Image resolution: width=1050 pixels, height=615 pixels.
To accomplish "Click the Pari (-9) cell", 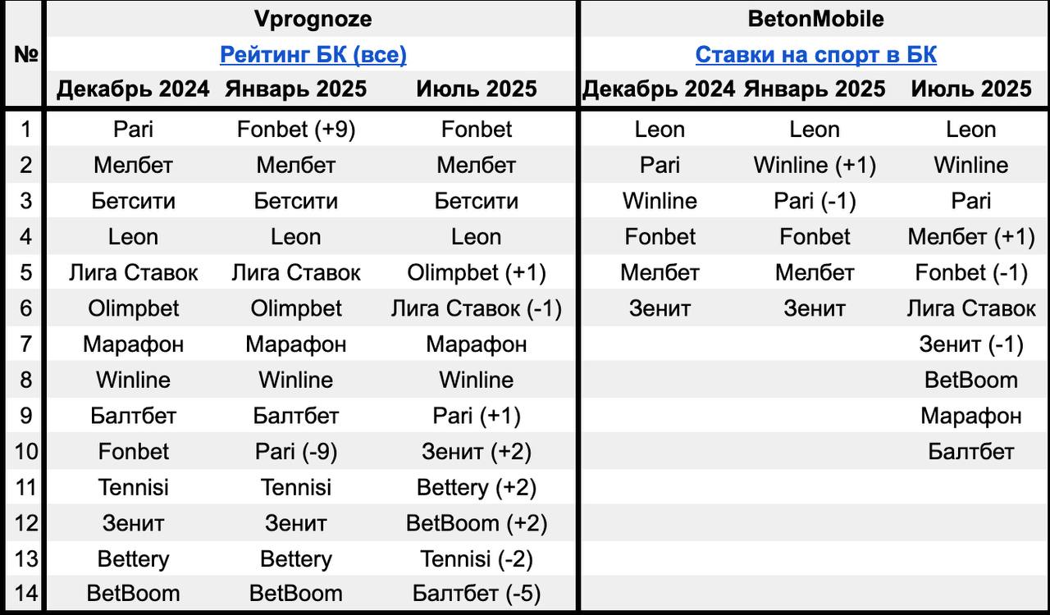I will click(x=296, y=452).
